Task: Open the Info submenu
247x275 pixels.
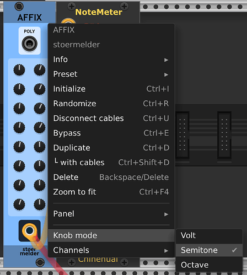Action: click(111, 60)
